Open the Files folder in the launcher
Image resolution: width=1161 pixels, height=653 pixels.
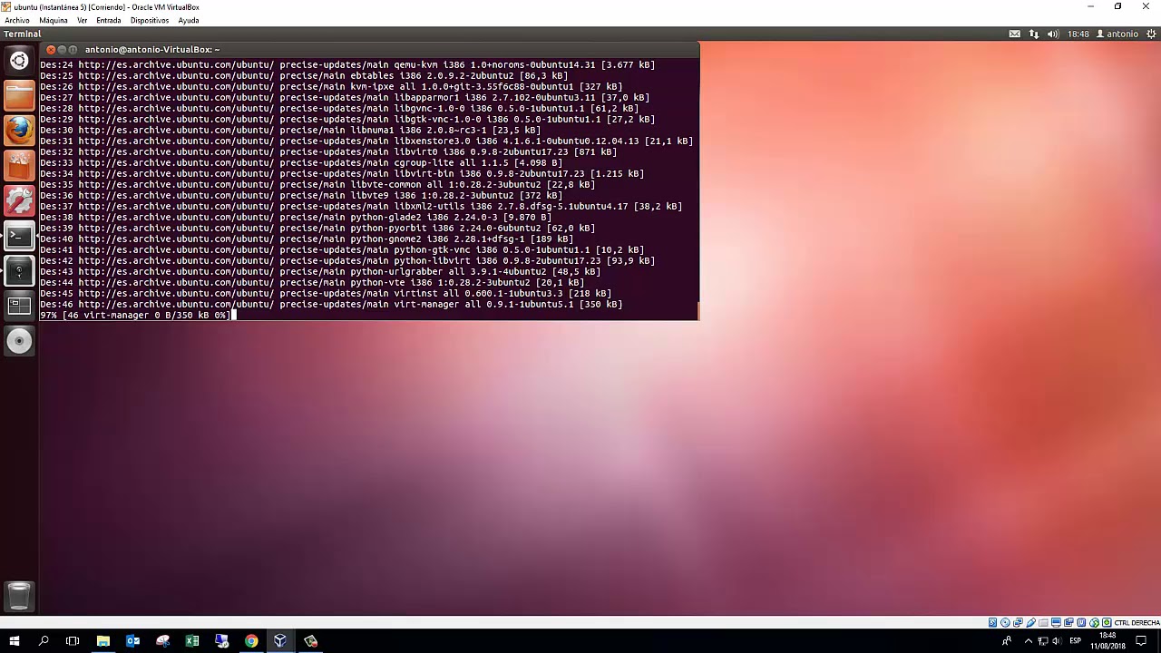[19, 95]
